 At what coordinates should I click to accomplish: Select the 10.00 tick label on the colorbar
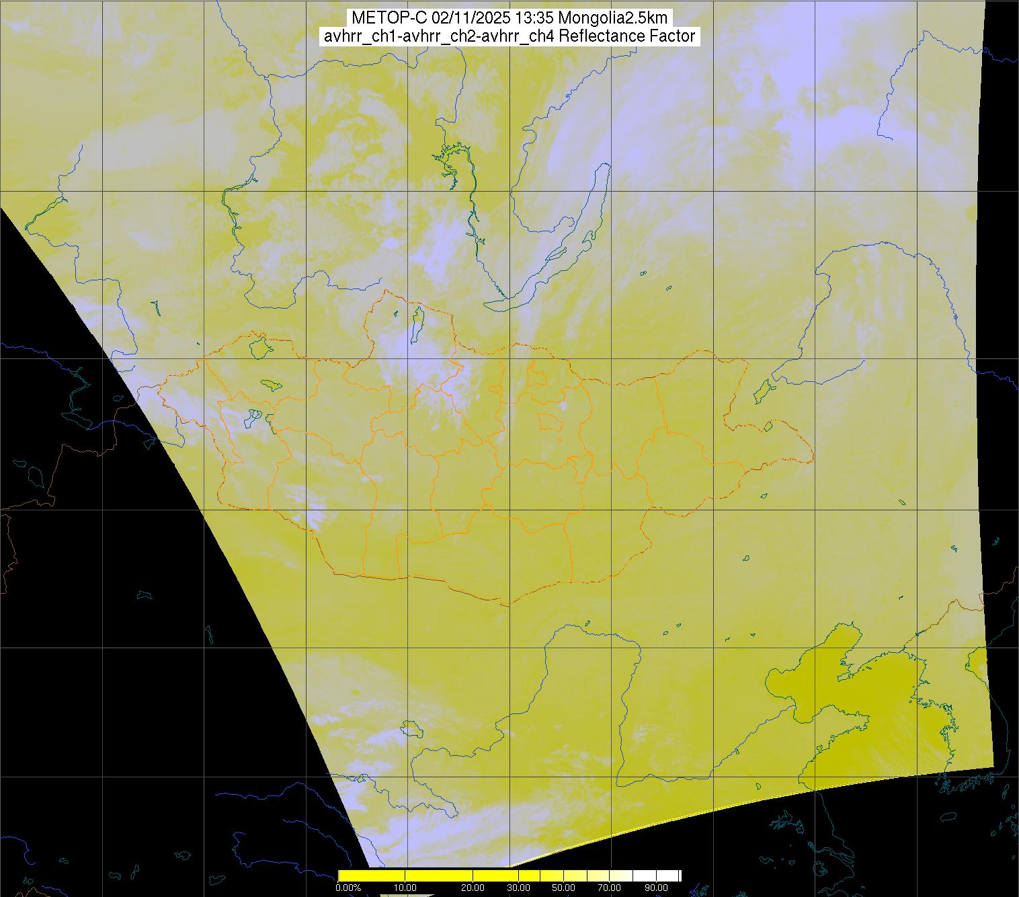(405, 888)
